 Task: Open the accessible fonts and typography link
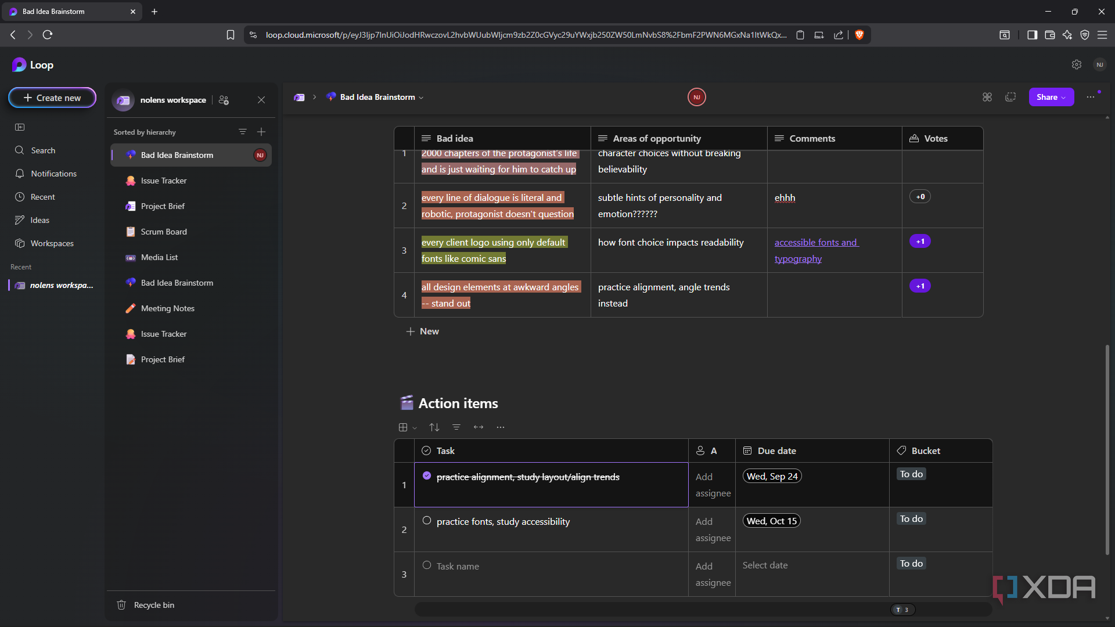(x=816, y=250)
